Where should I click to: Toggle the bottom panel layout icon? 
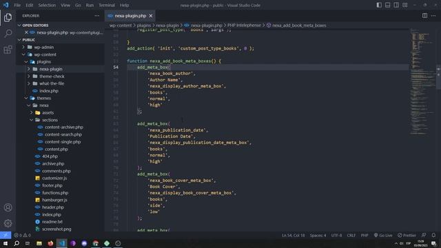pos(387,5)
